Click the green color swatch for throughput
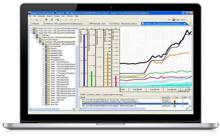The image size is (220, 136). click(x=175, y=106)
